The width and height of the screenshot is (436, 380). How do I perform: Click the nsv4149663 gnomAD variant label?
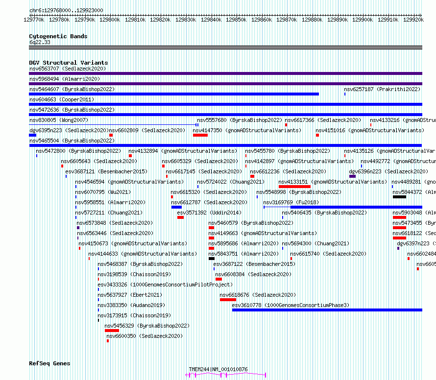pyautogui.click(x=263, y=233)
